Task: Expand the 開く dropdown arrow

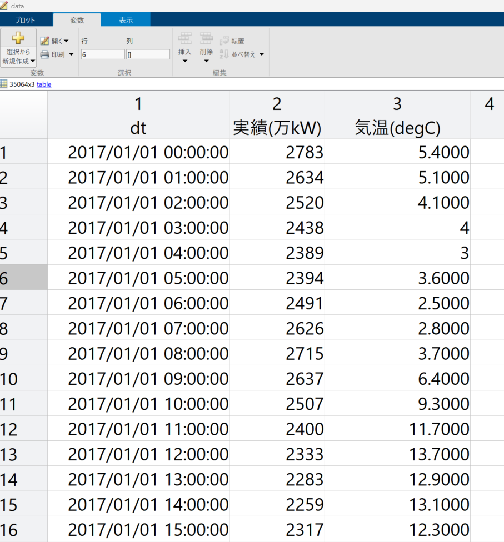Action: pyautogui.click(x=66, y=41)
